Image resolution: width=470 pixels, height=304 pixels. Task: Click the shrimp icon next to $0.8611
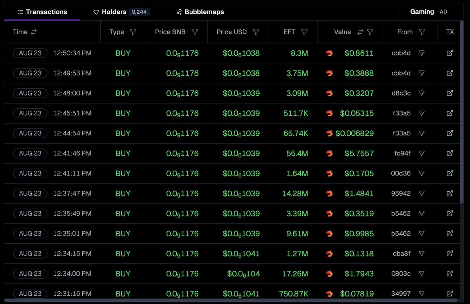click(x=329, y=53)
